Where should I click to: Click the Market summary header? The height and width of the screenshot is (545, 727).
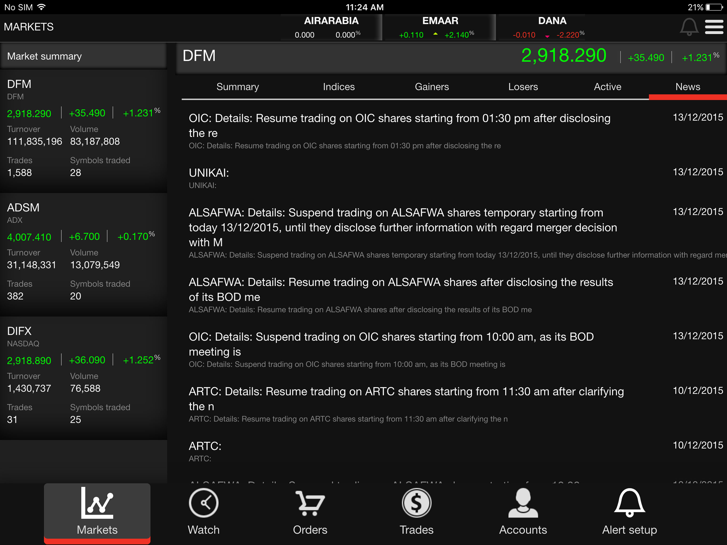pos(84,56)
